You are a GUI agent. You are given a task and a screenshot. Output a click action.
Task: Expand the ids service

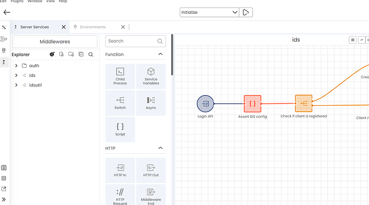point(16,75)
